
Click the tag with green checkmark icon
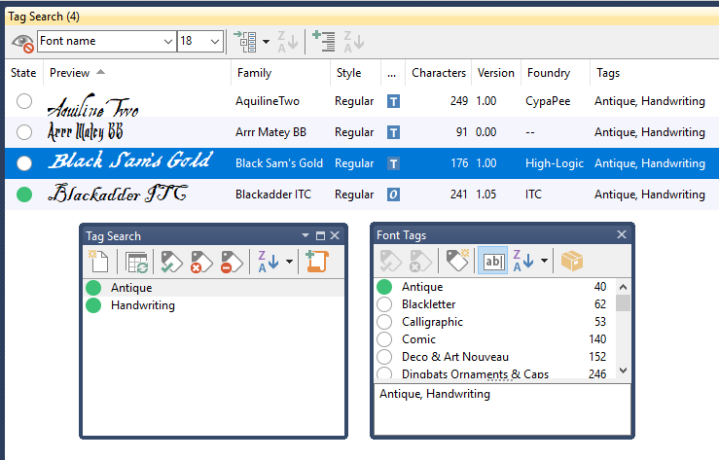(x=171, y=261)
